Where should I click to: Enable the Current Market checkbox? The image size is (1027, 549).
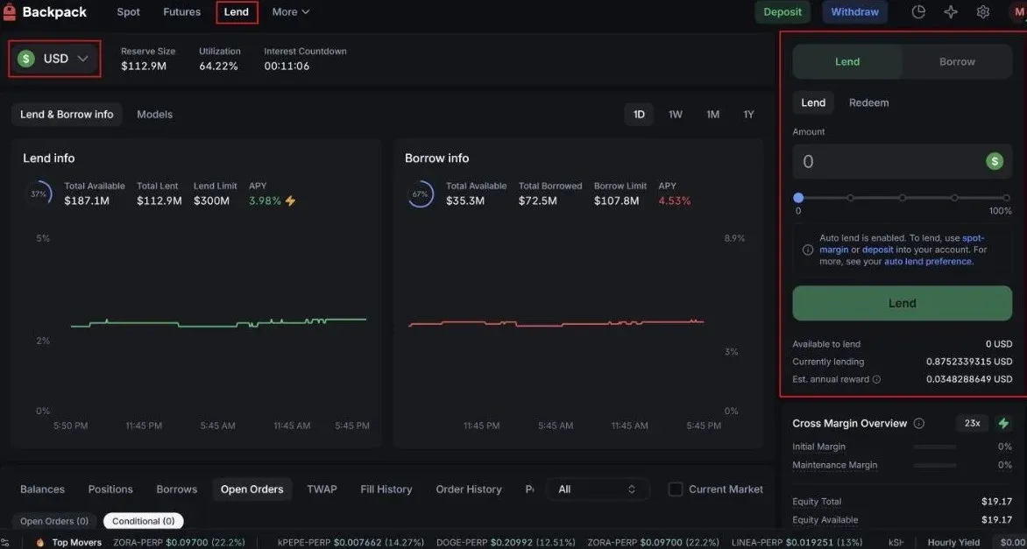tap(676, 489)
